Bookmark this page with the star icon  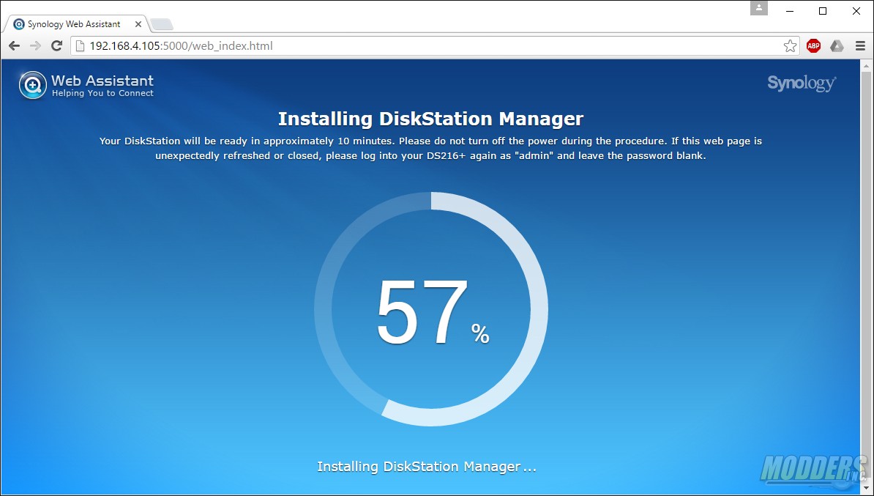[x=790, y=45]
